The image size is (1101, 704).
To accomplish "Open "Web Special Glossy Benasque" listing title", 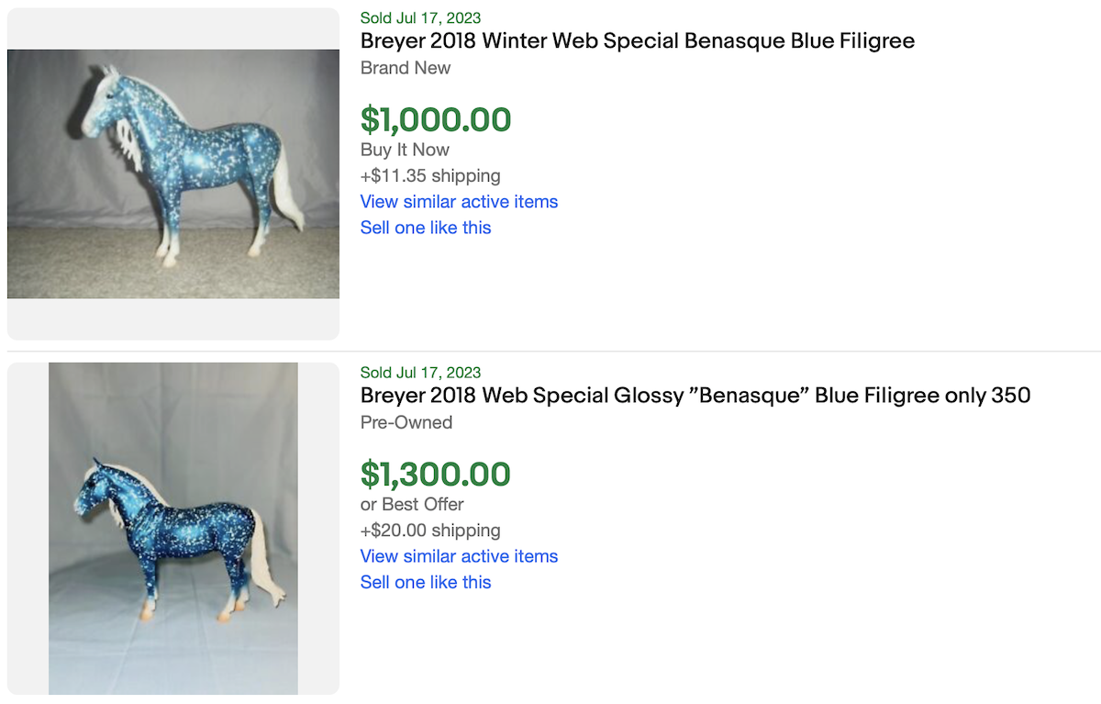I will point(695,396).
